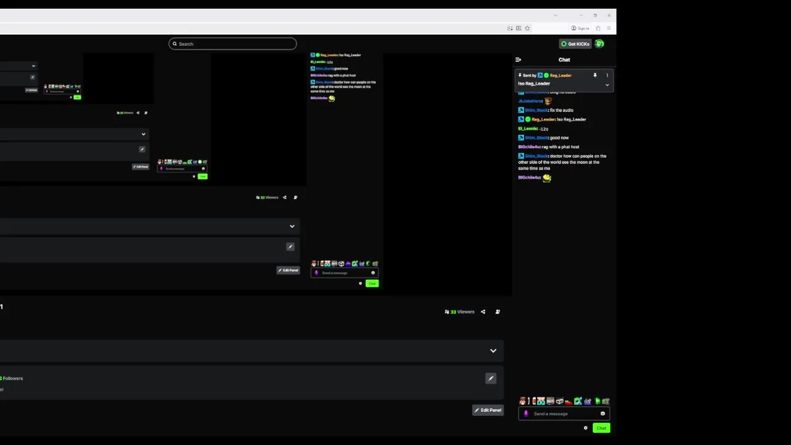Click the Search field at top

click(x=232, y=44)
